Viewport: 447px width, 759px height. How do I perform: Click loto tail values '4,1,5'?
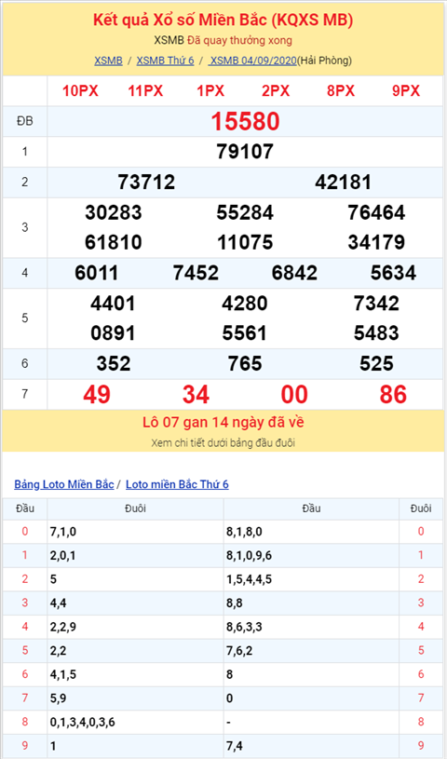pos(63,674)
